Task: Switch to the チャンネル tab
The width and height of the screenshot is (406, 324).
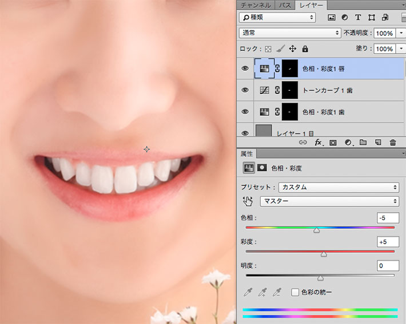Action: click(x=254, y=5)
